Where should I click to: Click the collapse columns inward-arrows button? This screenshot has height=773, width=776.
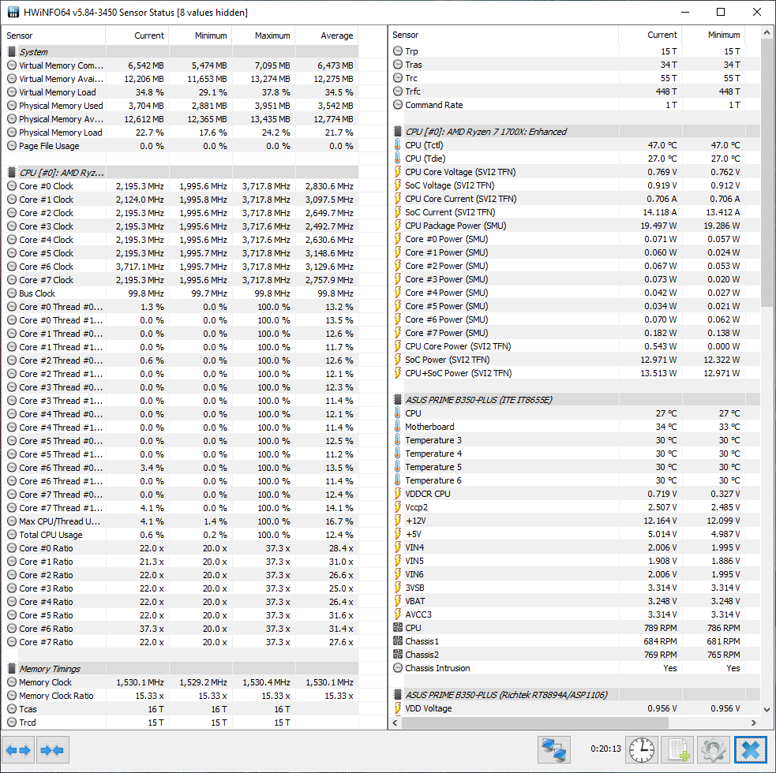(x=52, y=750)
